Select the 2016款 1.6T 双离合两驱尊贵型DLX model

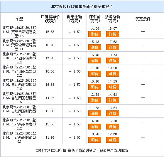tap(19, 45)
